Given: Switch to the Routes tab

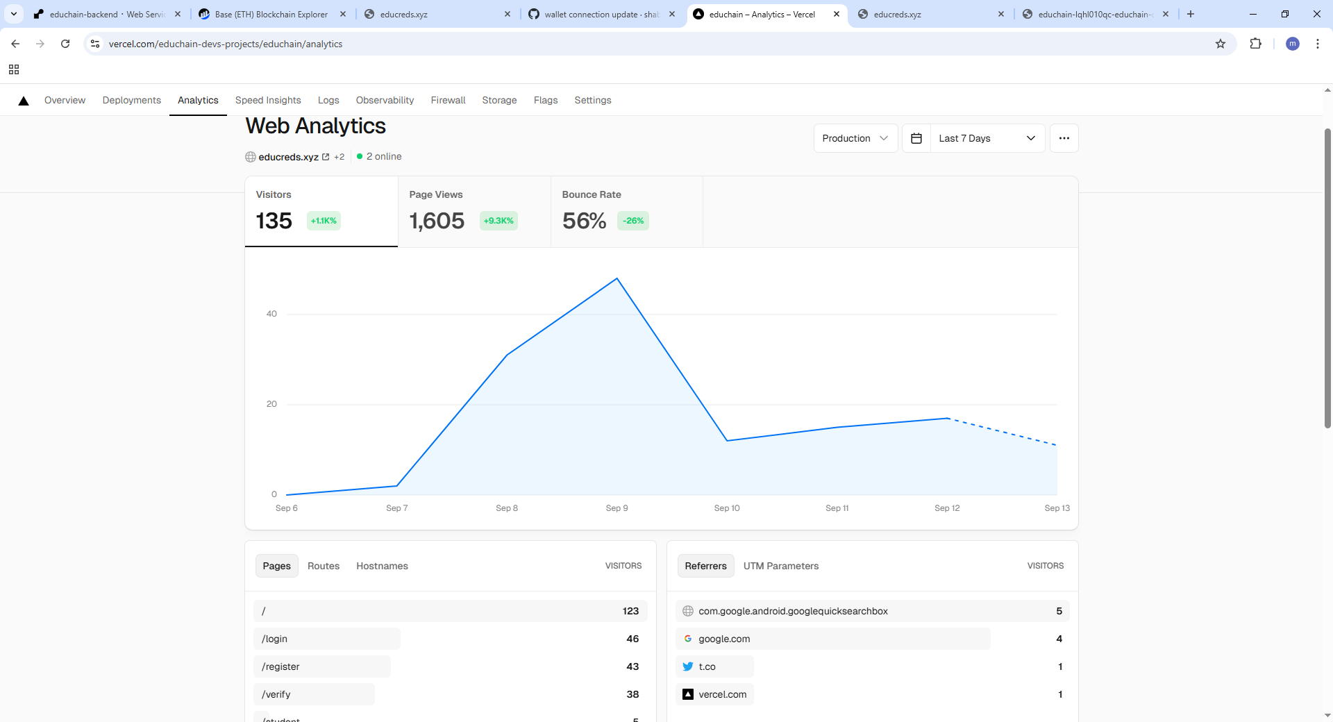Looking at the screenshot, I should (324, 566).
